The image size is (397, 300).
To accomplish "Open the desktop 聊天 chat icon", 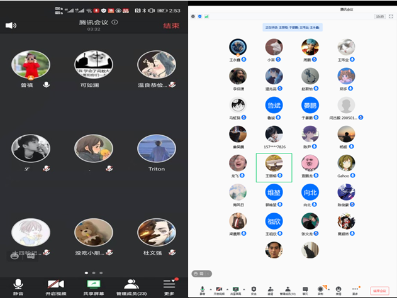I will click(x=305, y=289).
